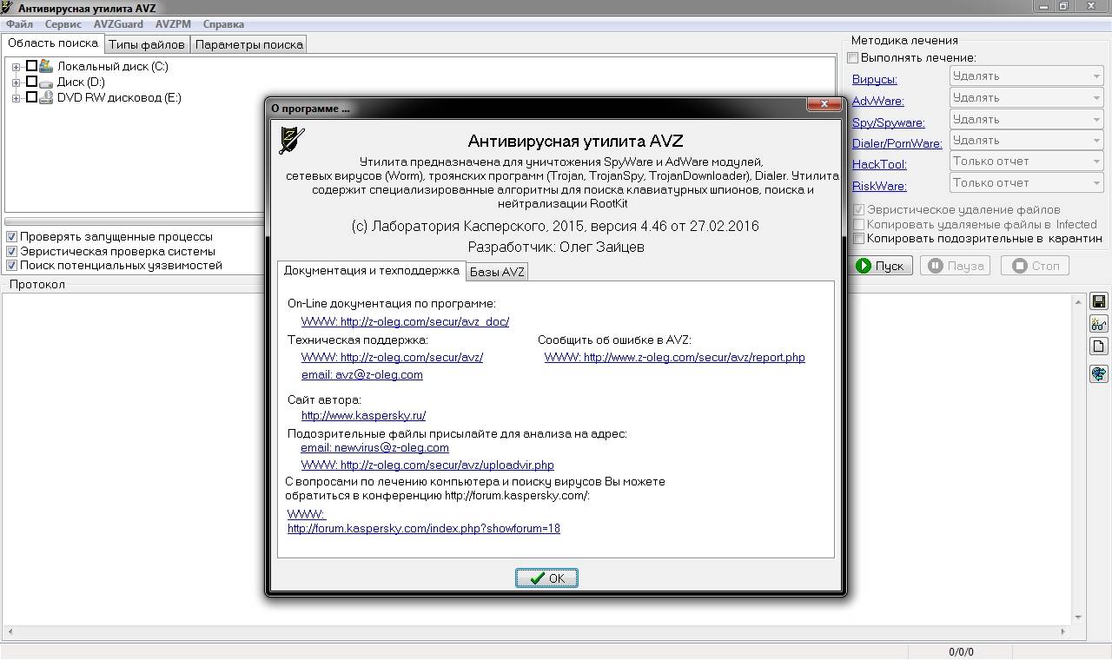Click the Spy/Spyware link label
Image resolution: width=1112 pixels, height=660 pixels.
click(x=889, y=123)
